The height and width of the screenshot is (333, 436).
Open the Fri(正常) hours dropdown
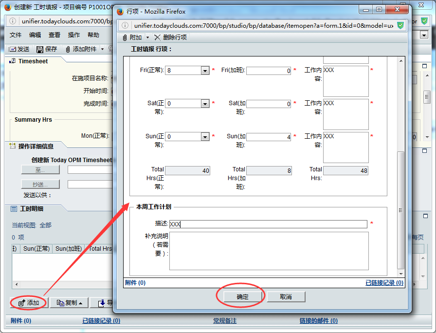pos(205,71)
